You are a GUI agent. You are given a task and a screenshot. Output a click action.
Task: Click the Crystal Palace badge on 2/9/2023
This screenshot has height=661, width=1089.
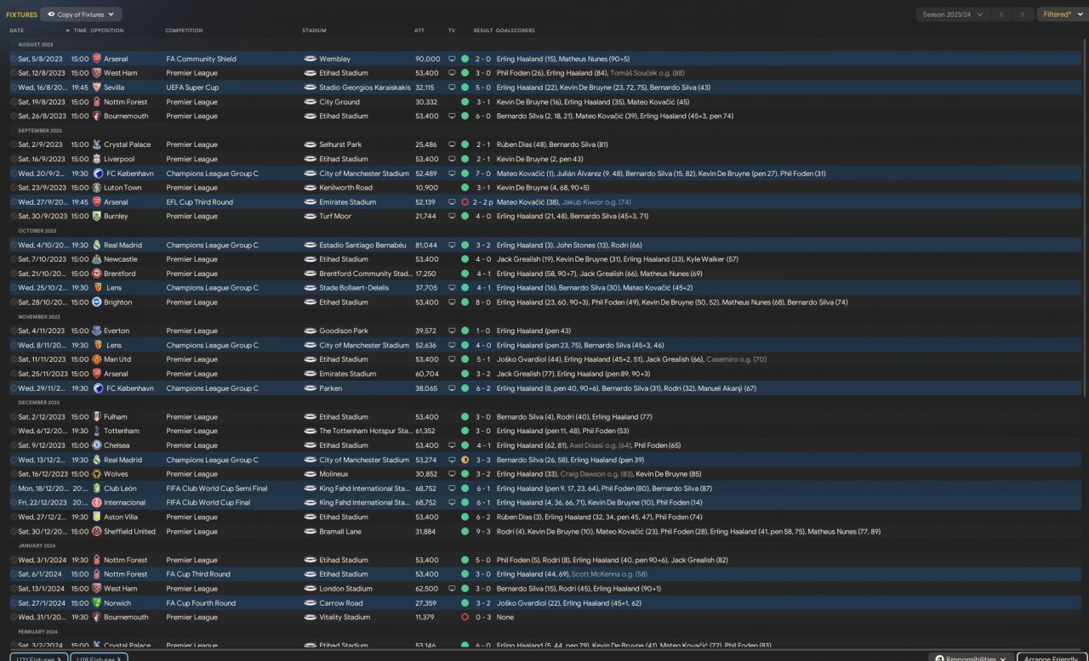97,144
